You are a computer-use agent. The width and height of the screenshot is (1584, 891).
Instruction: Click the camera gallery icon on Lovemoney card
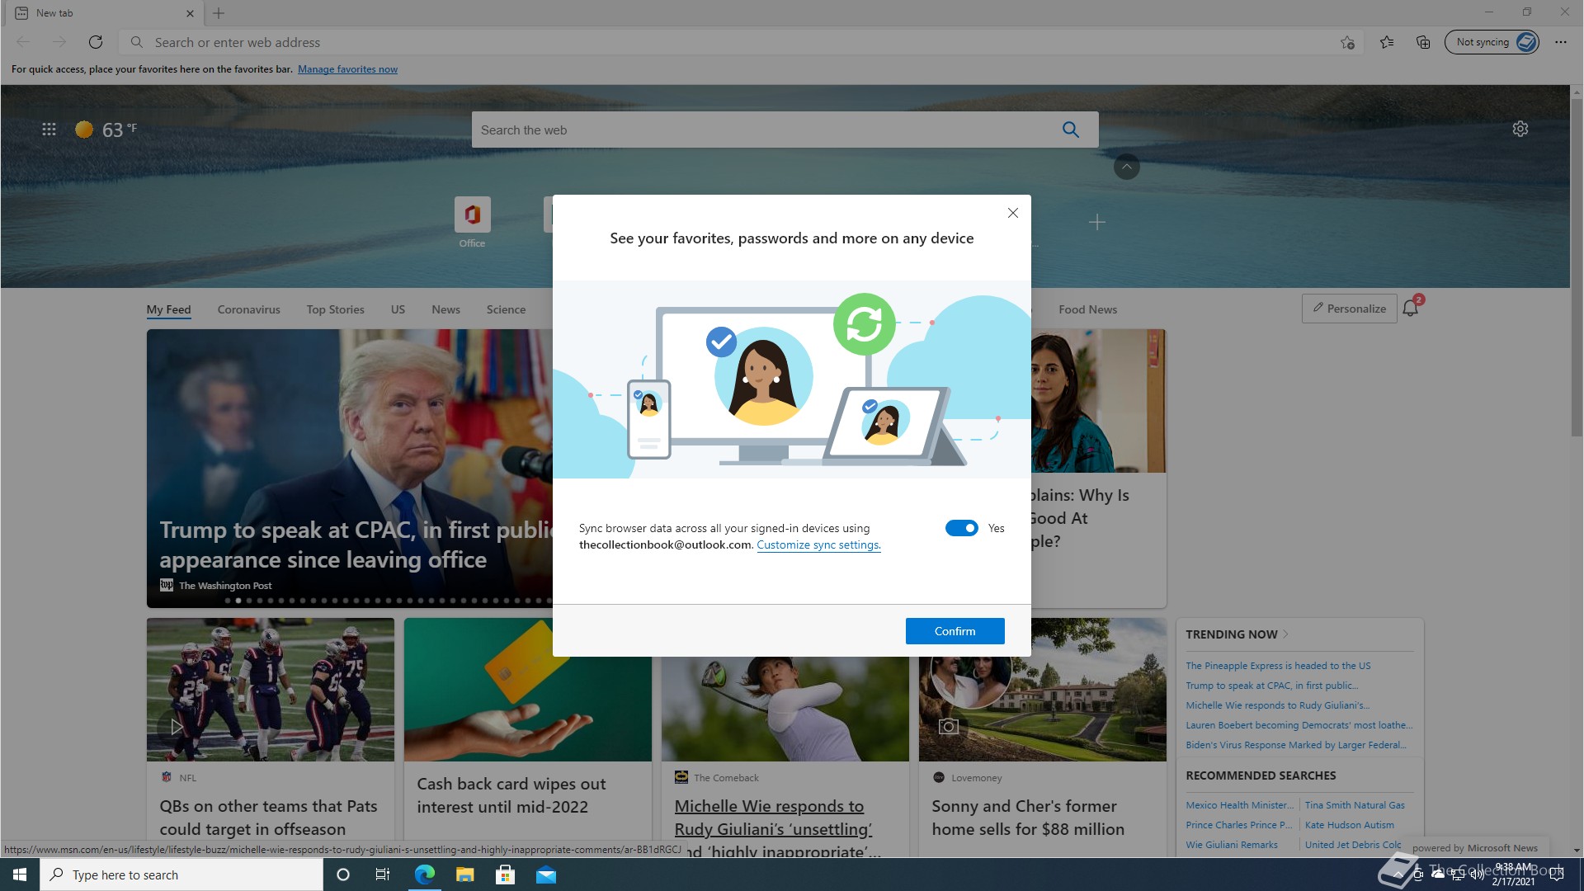click(x=949, y=727)
